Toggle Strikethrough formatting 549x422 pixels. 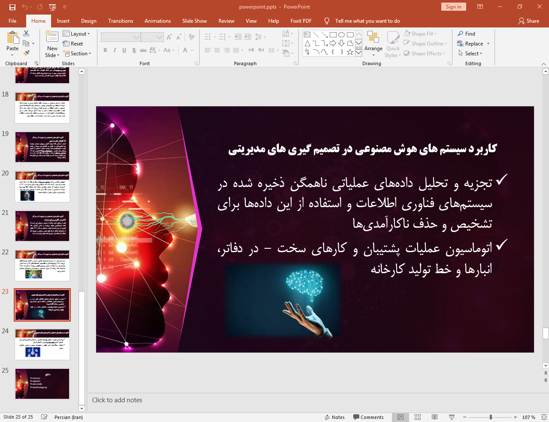point(143,50)
